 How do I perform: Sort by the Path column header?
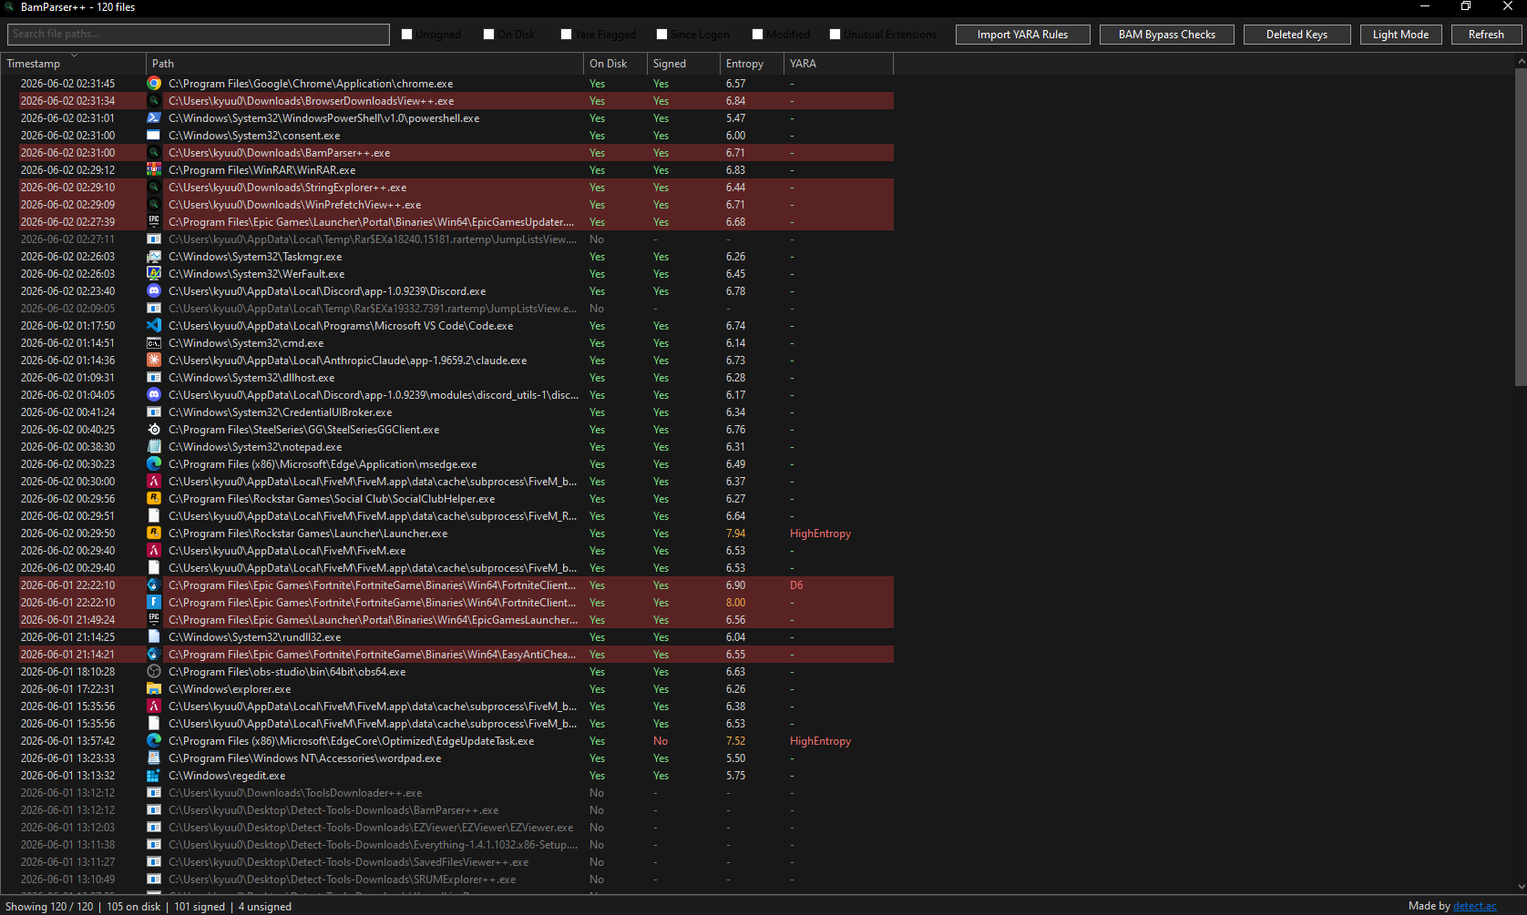tap(364, 64)
